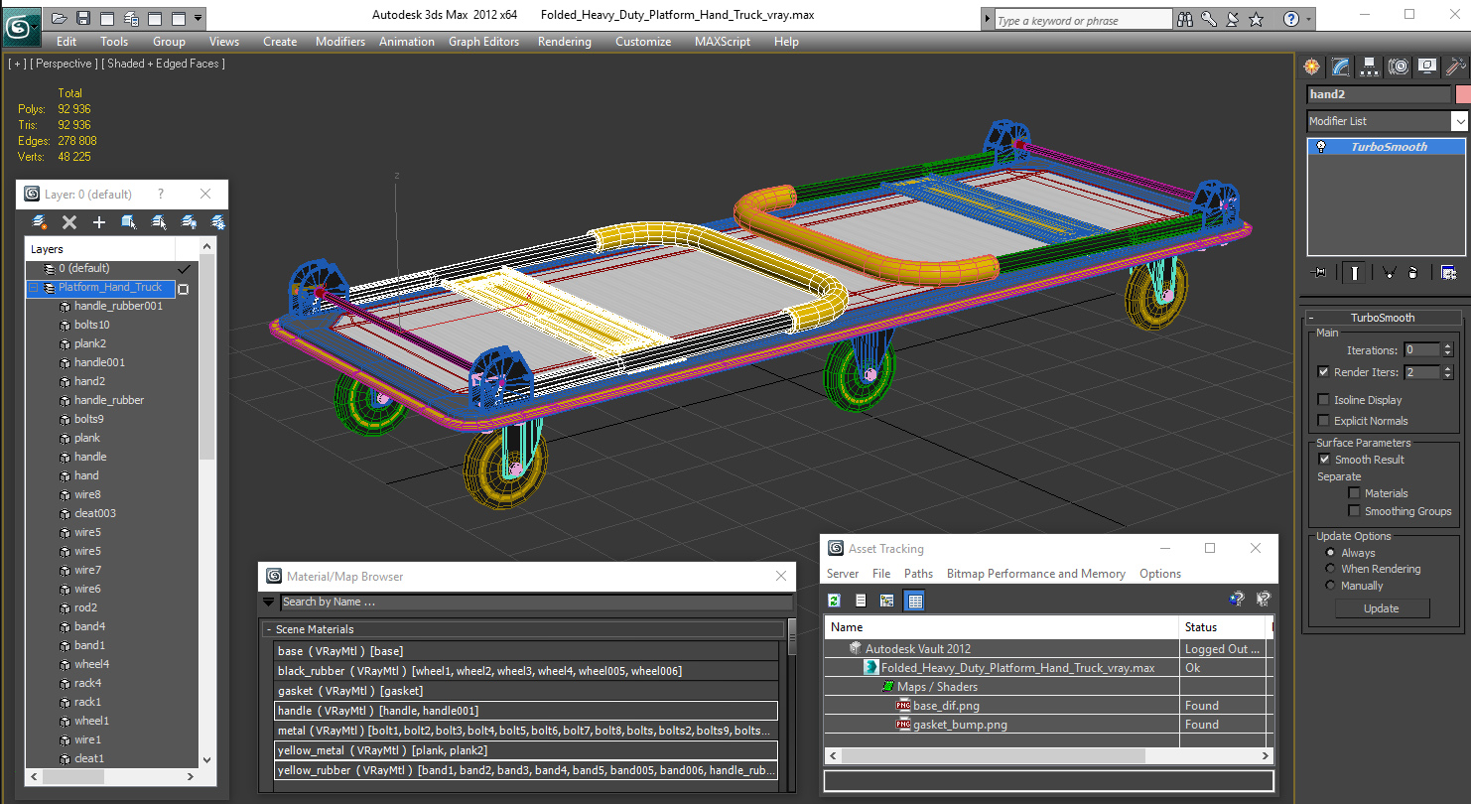Click Iterations spinner arrows
This screenshot has height=804, width=1471.
pos(1447,350)
